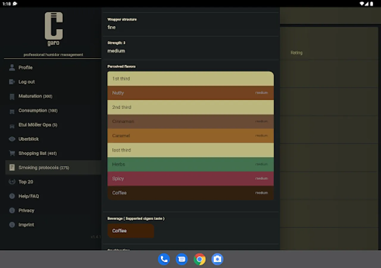The height and width of the screenshot is (268, 381).
Task: Click the 'Perceived flavors' heading
Action: click(x=121, y=66)
